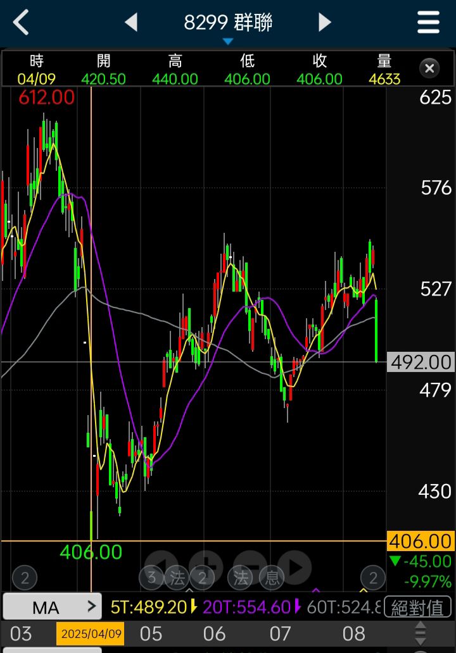The height and width of the screenshot is (653, 456).
Task: Tap the -9.97% change percentage
Action: coord(427,581)
